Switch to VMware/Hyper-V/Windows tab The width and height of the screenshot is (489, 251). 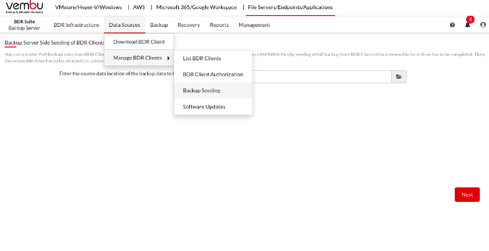pyautogui.click(x=88, y=7)
